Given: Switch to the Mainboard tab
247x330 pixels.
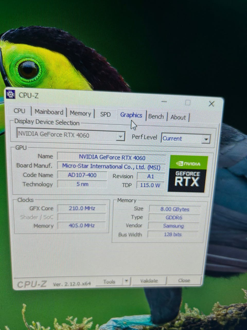Looking at the screenshot, I should 49,112.
